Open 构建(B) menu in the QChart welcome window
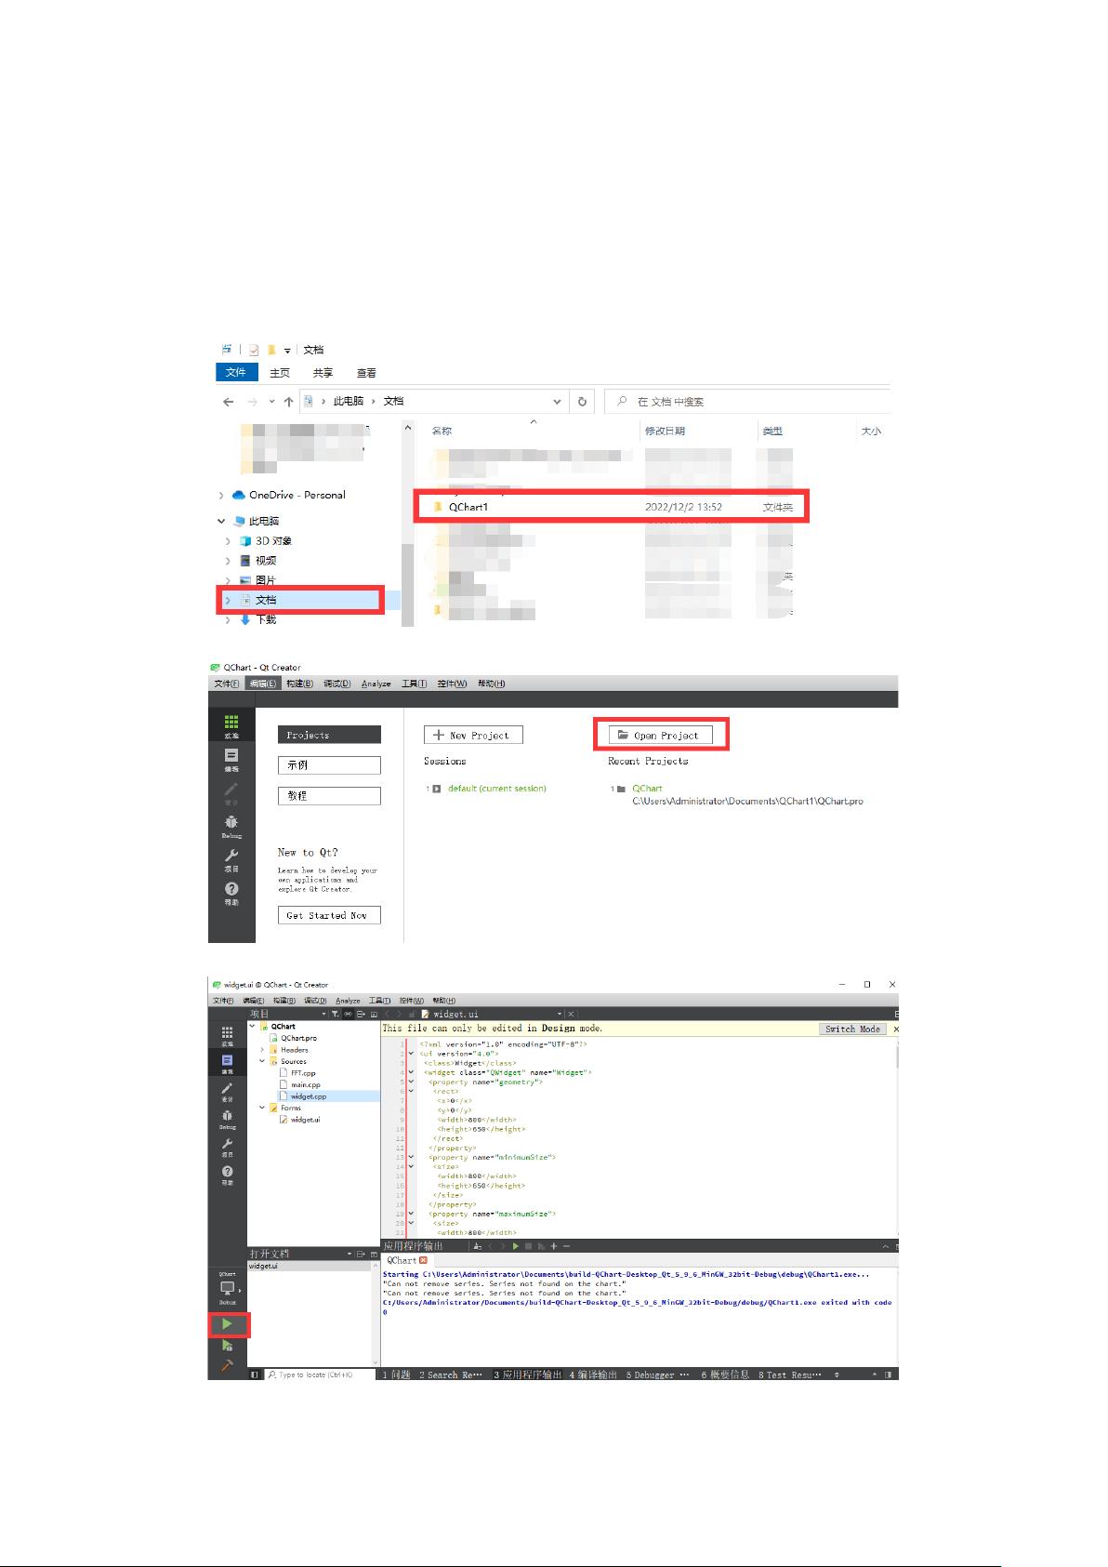1108x1567 pixels. (x=299, y=684)
